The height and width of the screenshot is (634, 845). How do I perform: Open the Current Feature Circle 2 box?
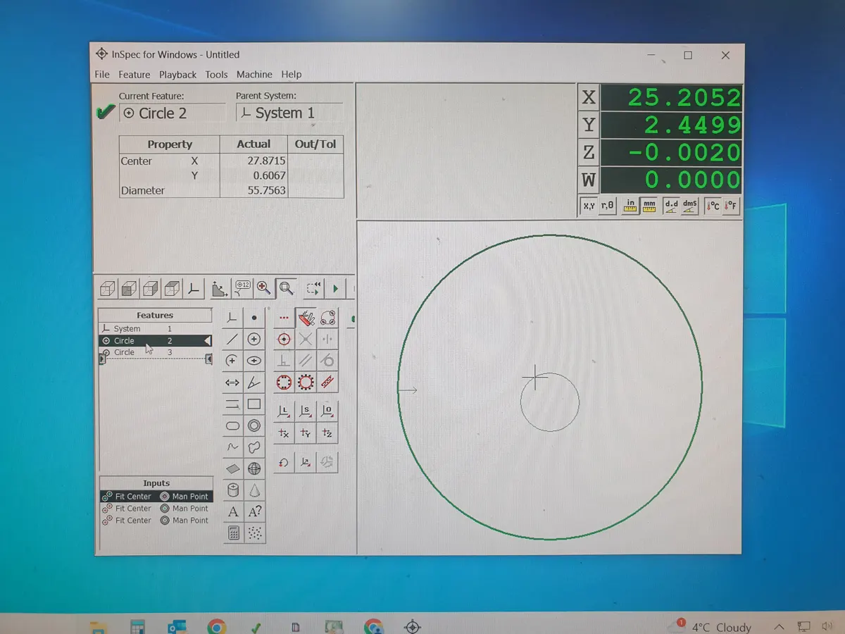[173, 113]
